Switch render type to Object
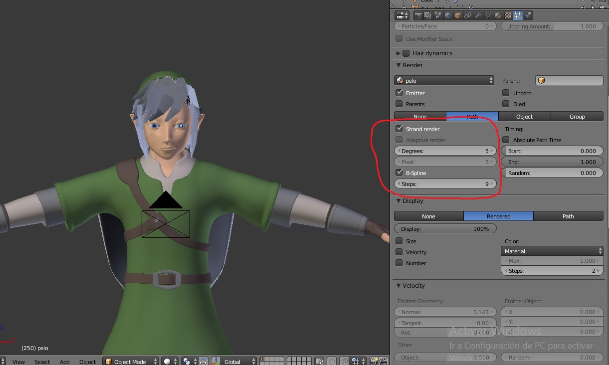Viewport: 609px width, 365px height. [x=524, y=116]
